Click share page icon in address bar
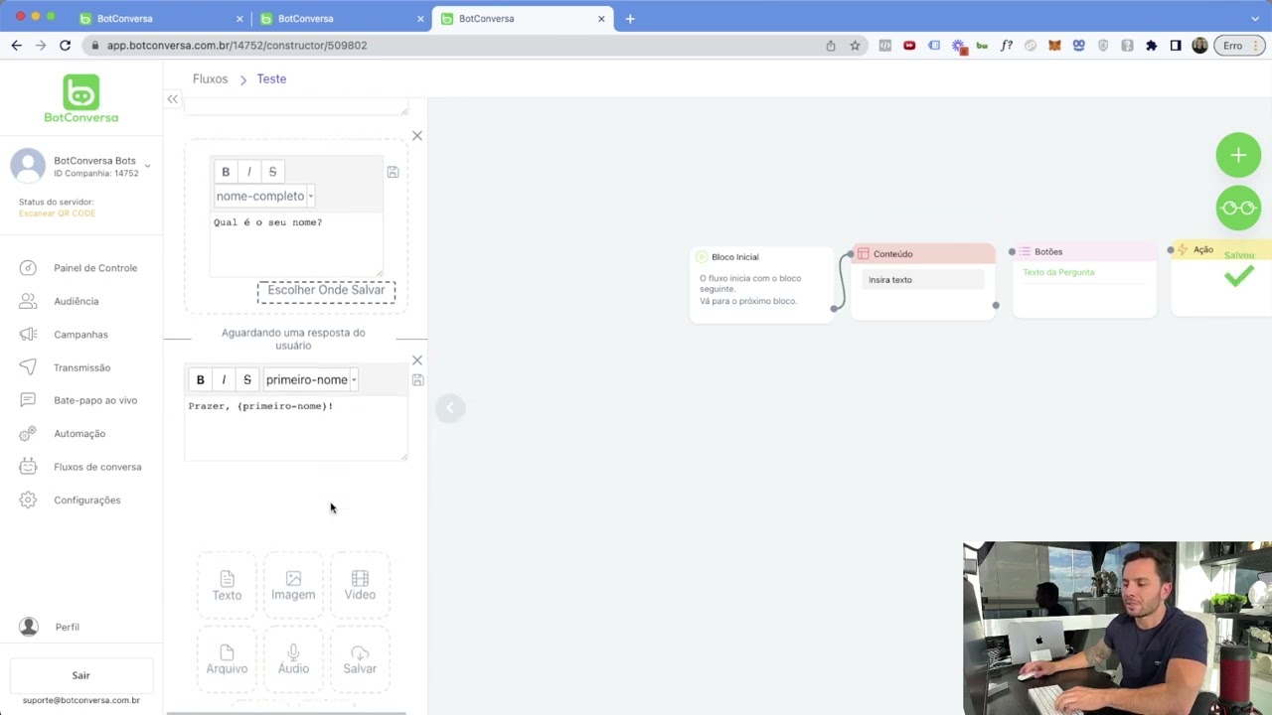The height and width of the screenshot is (715, 1272). pyautogui.click(x=831, y=46)
